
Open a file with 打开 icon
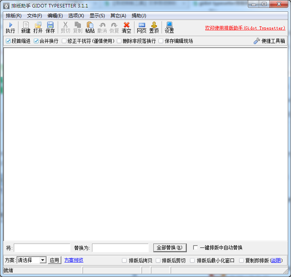[x=38, y=28]
